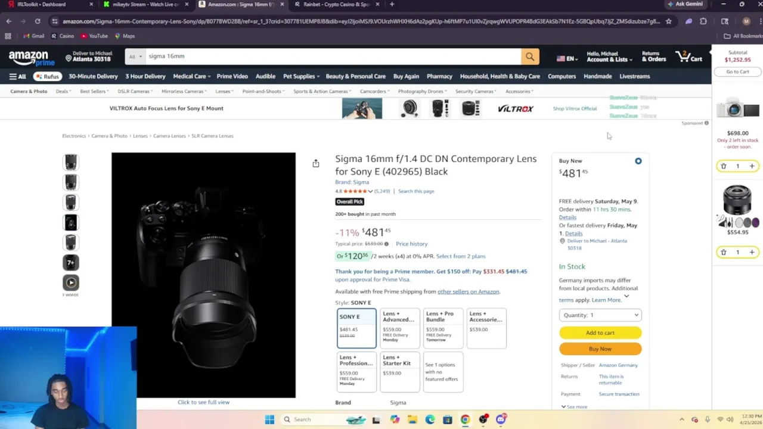Open Price history link
This screenshot has width=763, height=429.
[x=411, y=244]
